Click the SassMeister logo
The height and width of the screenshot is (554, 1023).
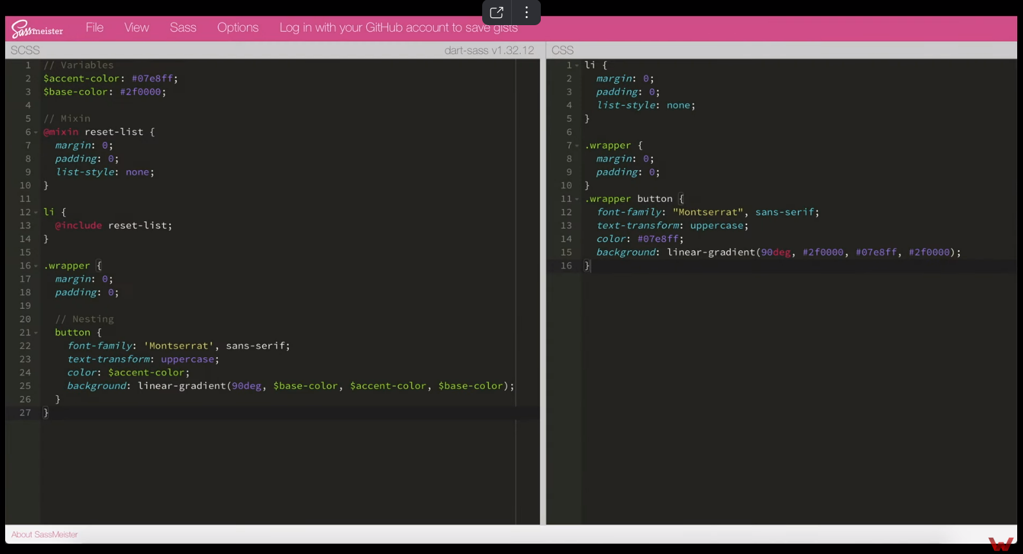[x=37, y=29]
